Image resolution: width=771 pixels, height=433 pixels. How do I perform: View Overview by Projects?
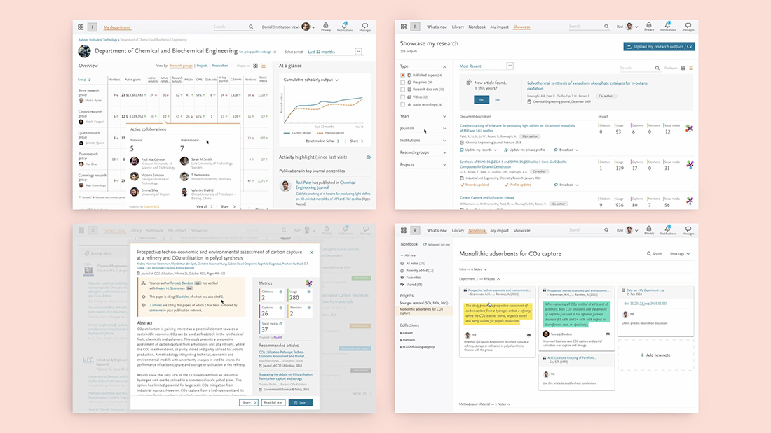click(x=202, y=66)
